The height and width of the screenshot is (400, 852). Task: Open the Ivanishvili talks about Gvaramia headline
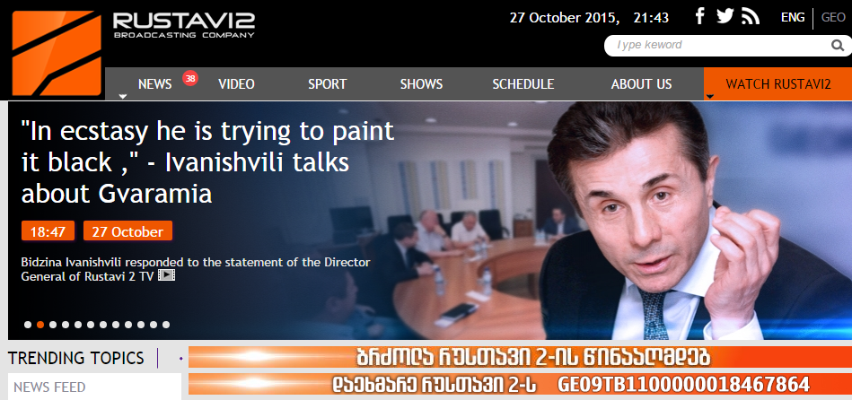click(x=207, y=162)
